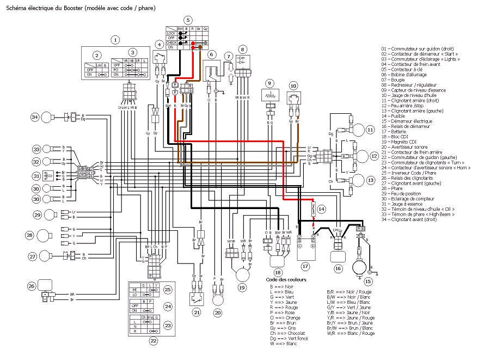This screenshot has height=349, width=478.
Task: Click legend line '26 – Relais des clignotants'
Action: click(x=407, y=178)
